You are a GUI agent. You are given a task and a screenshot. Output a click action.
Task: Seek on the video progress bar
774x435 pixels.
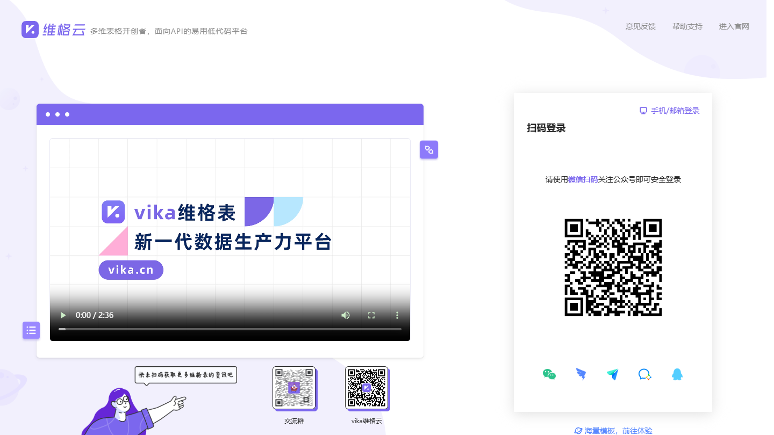pos(230,329)
